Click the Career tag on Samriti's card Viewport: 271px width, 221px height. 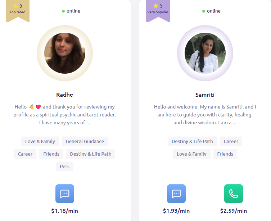tap(231, 141)
